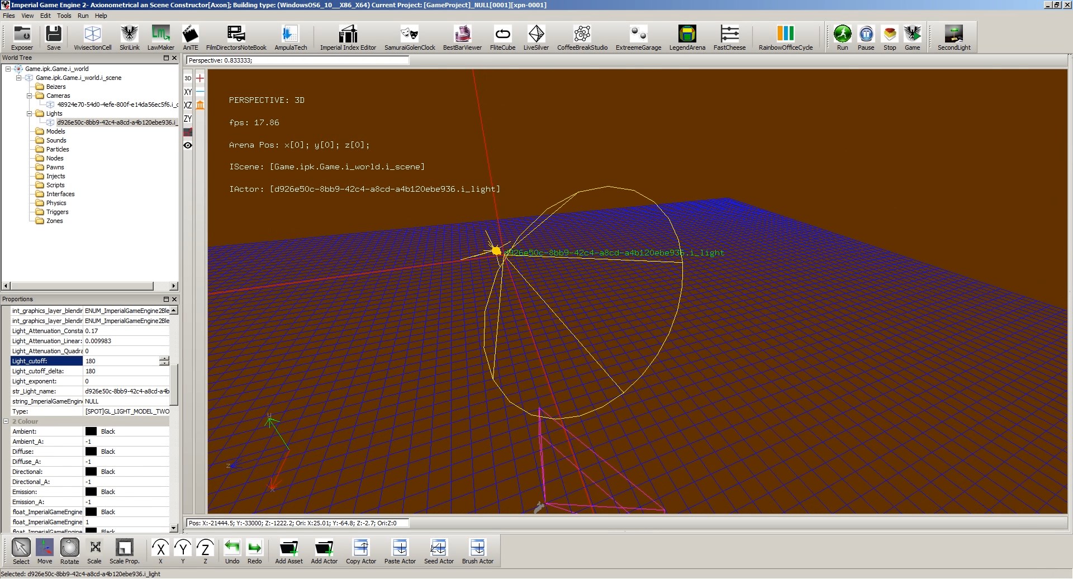Viewport: 1073px width, 579px height.
Task: Click the Perspective value input field
Action: (297, 60)
